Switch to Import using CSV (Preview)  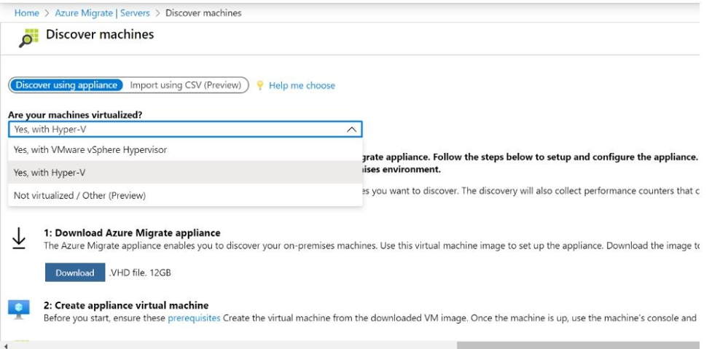[185, 85]
